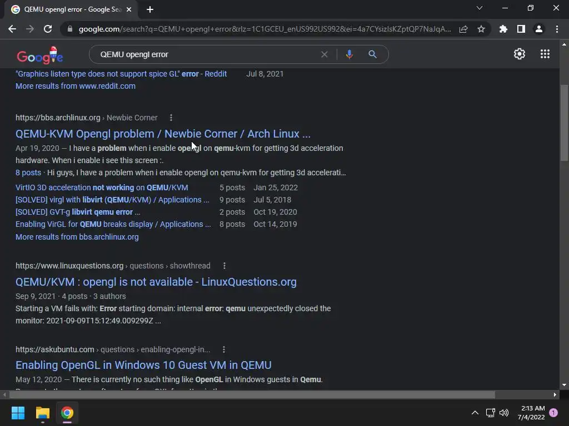This screenshot has height=426, width=569.
Task: Open SOLVED virgl with libvirt link
Action: tap(112, 200)
